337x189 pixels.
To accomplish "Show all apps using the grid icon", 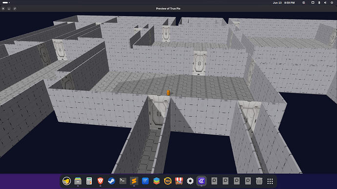I will pyautogui.click(x=270, y=181).
